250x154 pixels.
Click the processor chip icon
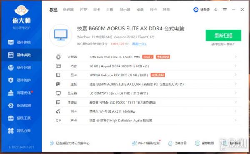coord(58,57)
